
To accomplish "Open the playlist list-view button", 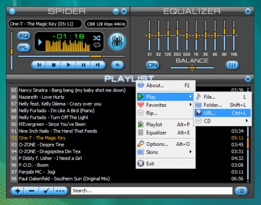I will [241, 191].
